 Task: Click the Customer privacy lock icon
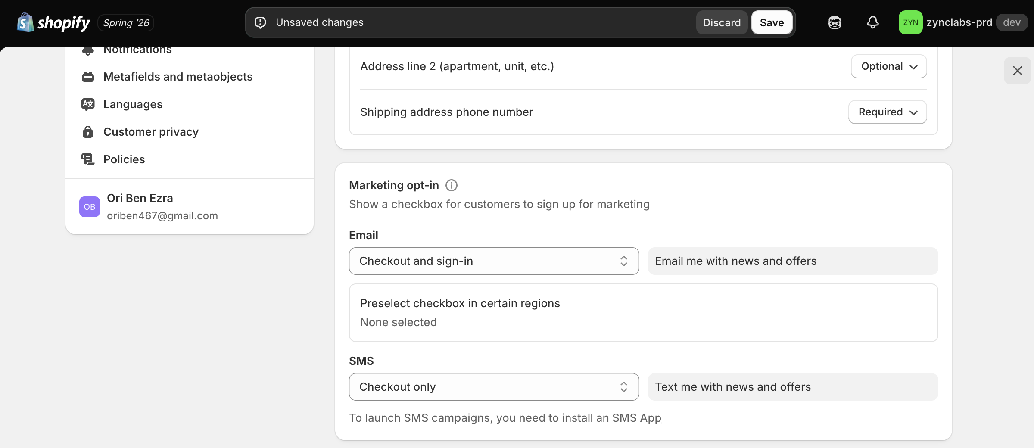point(88,132)
